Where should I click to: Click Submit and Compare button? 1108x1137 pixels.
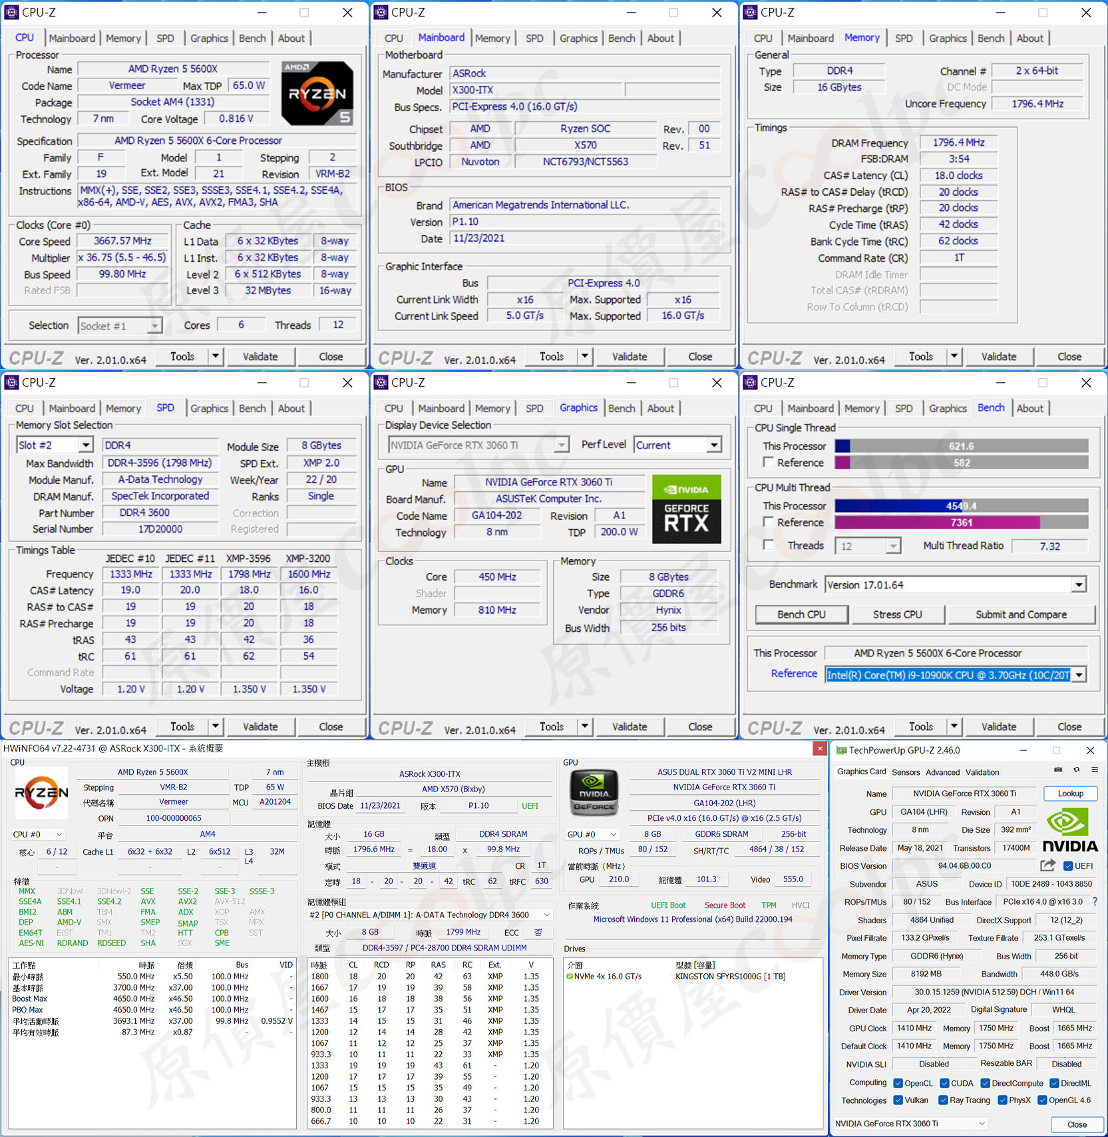click(x=1021, y=614)
